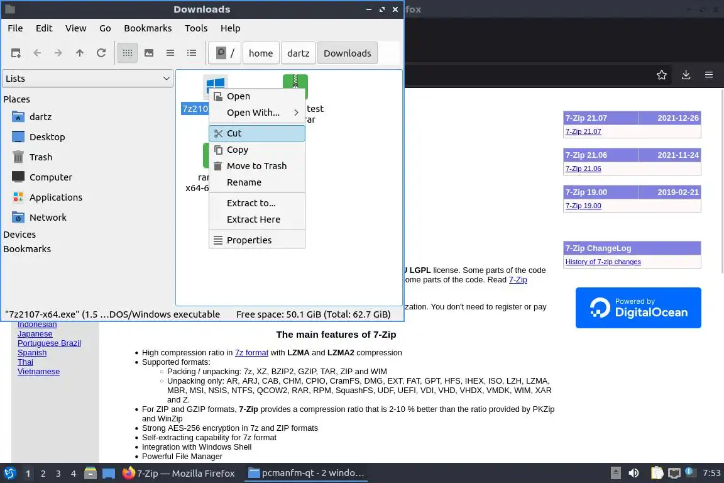The width and height of the screenshot is (724, 483).
Task: Choose Extract to... in the context menu
Action: coord(256,203)
